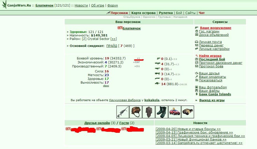Click the shop icon beside Гос. магазин
The height and width of the screenshot is (149, 257).
click(x=197, y=31)
